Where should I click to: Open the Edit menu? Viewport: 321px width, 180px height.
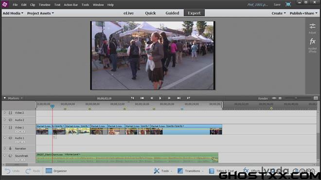tap(24, 5)
